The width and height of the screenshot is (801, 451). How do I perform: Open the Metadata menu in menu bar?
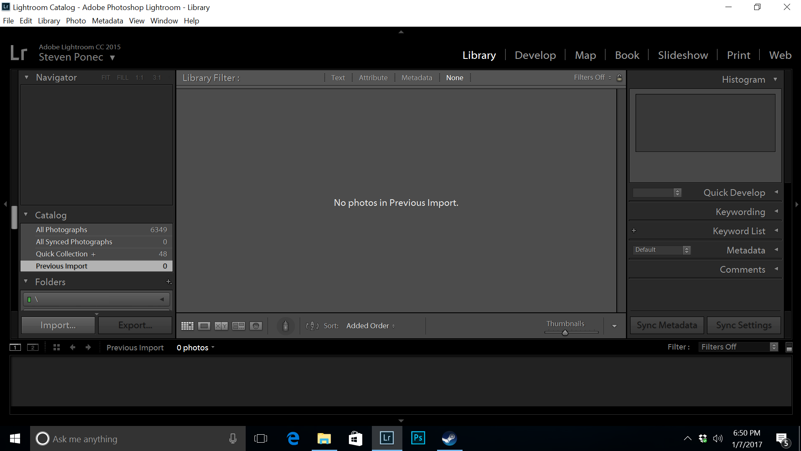click(107, 21)
